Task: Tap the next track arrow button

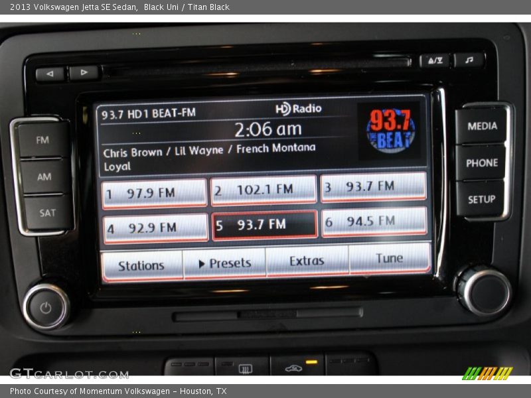Action: pyautogui.click(x=84, y=72)
